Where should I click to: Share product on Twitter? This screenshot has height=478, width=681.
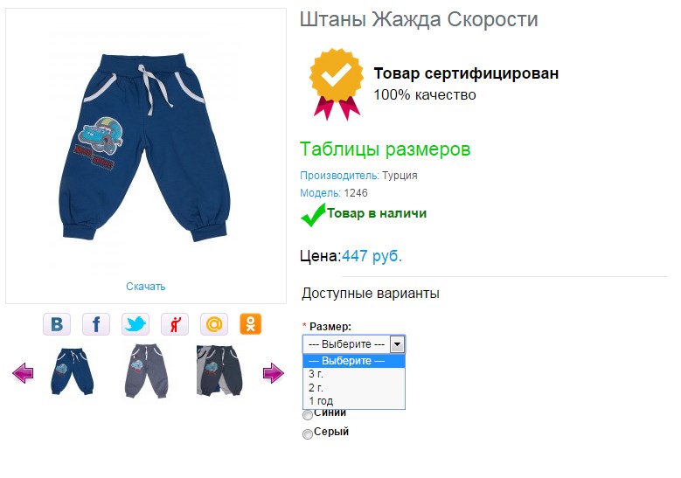click(136, 324)
